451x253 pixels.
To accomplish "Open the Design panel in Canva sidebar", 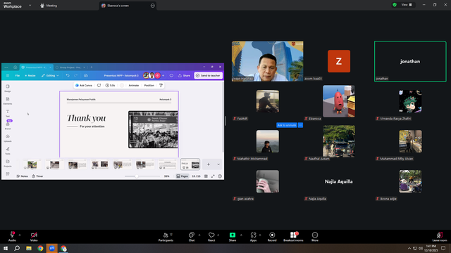I will [x=8, y=88].
